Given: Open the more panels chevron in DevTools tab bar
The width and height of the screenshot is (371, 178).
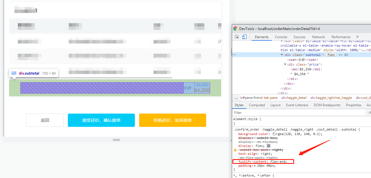Looking at the screenshot, I should point(357,37).
